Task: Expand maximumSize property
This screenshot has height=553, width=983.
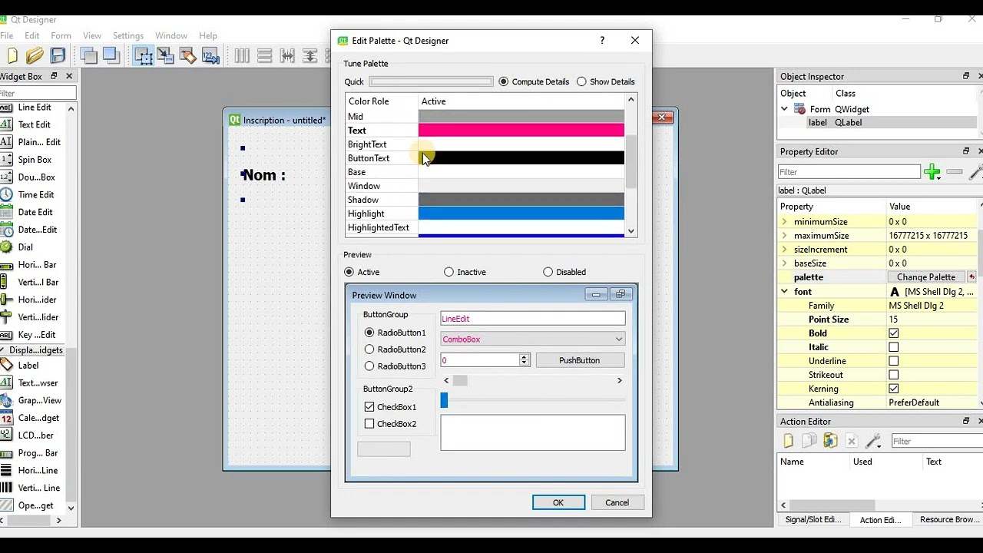Action: [x=784, y=236]
